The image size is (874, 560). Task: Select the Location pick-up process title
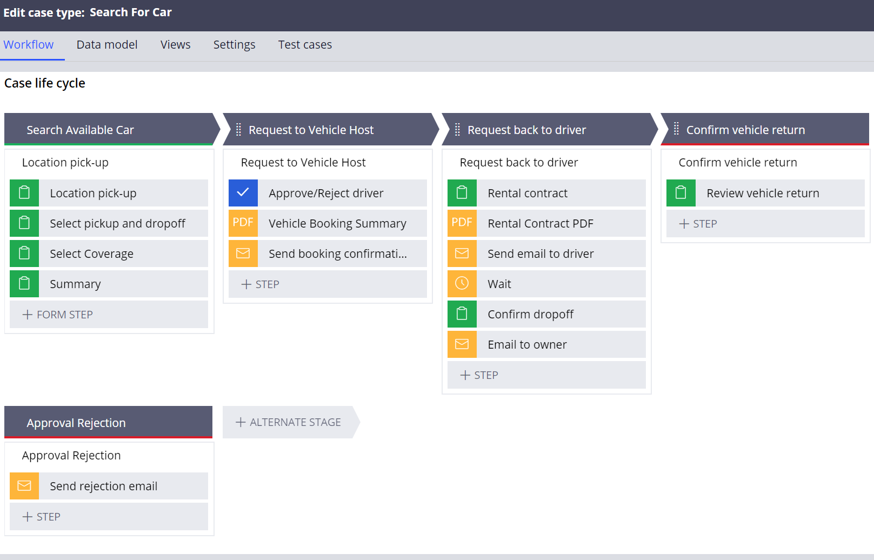[x=65, y=163]
